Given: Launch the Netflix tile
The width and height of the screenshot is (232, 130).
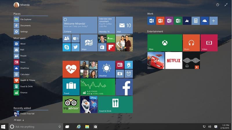Looking at the screenshot, I should tap(173, 60).
